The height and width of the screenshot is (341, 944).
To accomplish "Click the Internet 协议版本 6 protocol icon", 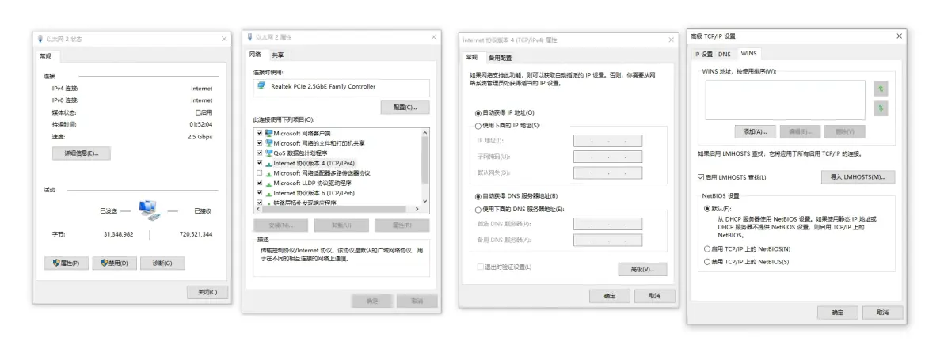I will point(268,193).
